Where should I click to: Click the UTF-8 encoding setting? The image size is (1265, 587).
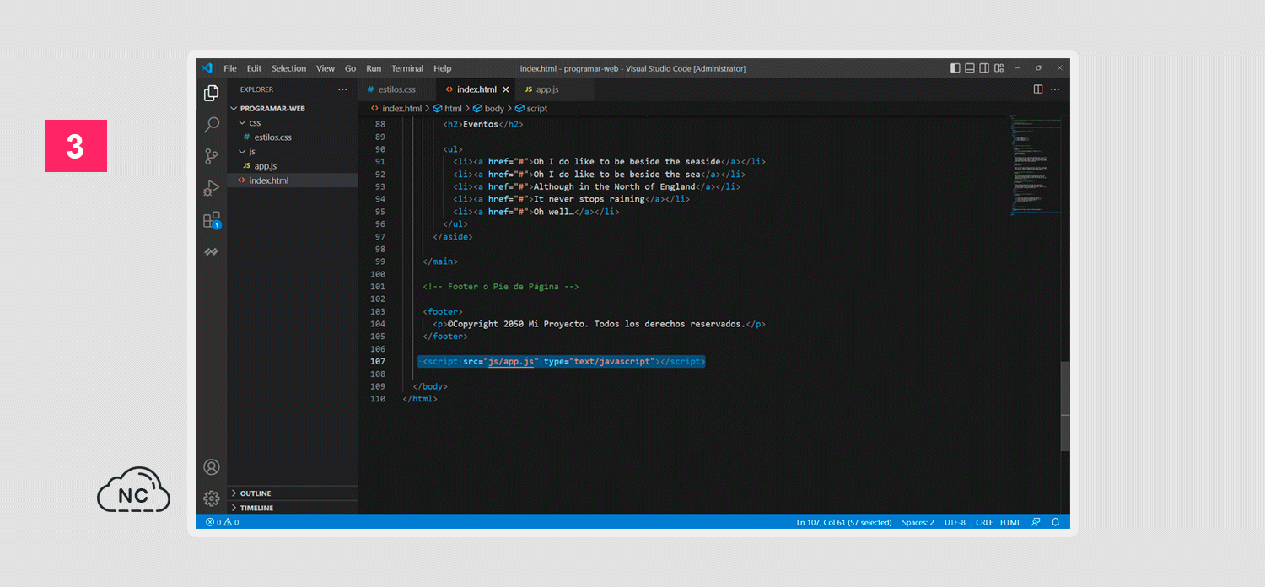coord(955,523)
